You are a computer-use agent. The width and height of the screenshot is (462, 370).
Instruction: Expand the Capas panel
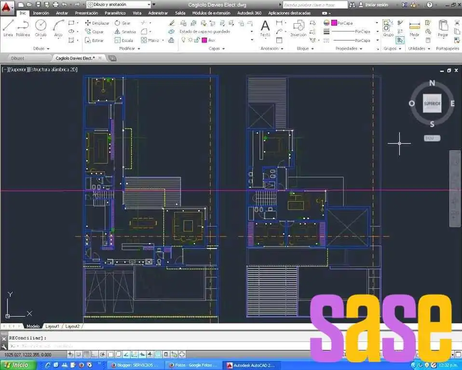[x=217, y=48]
